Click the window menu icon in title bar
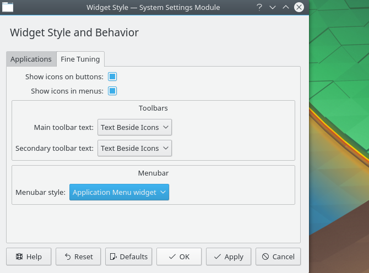Screen dimensions: 369x273 click(x=8, y=7)
